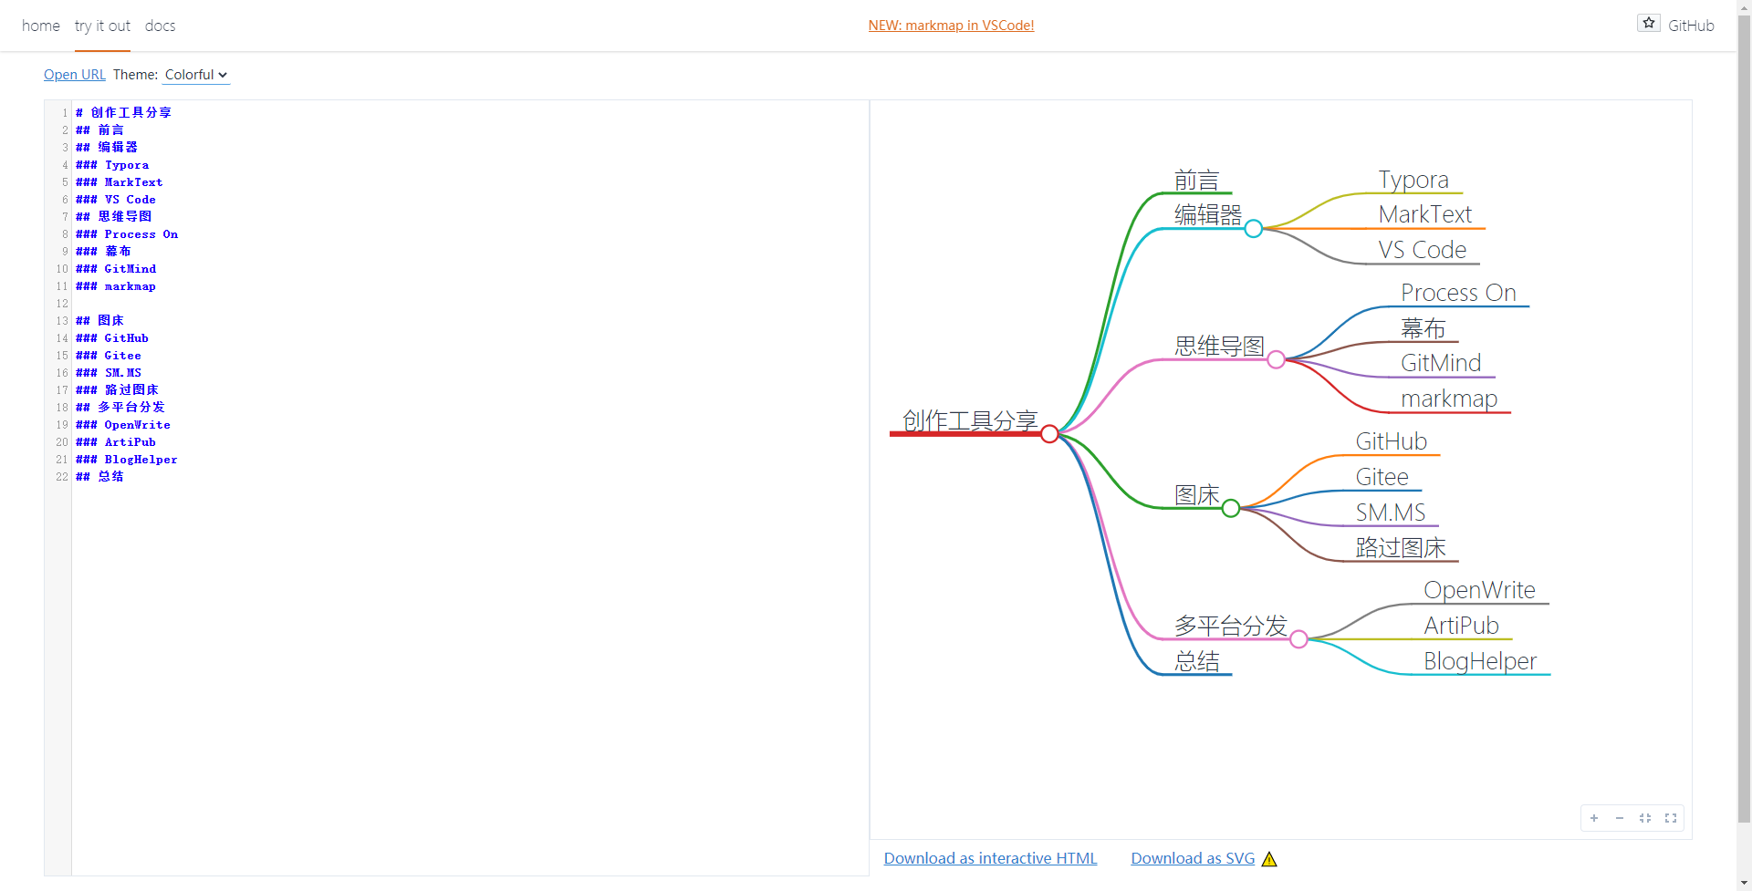Click Download as interactive HTML
The image size is (1752, 891).
pyautogui.click(x=990, y=858)
